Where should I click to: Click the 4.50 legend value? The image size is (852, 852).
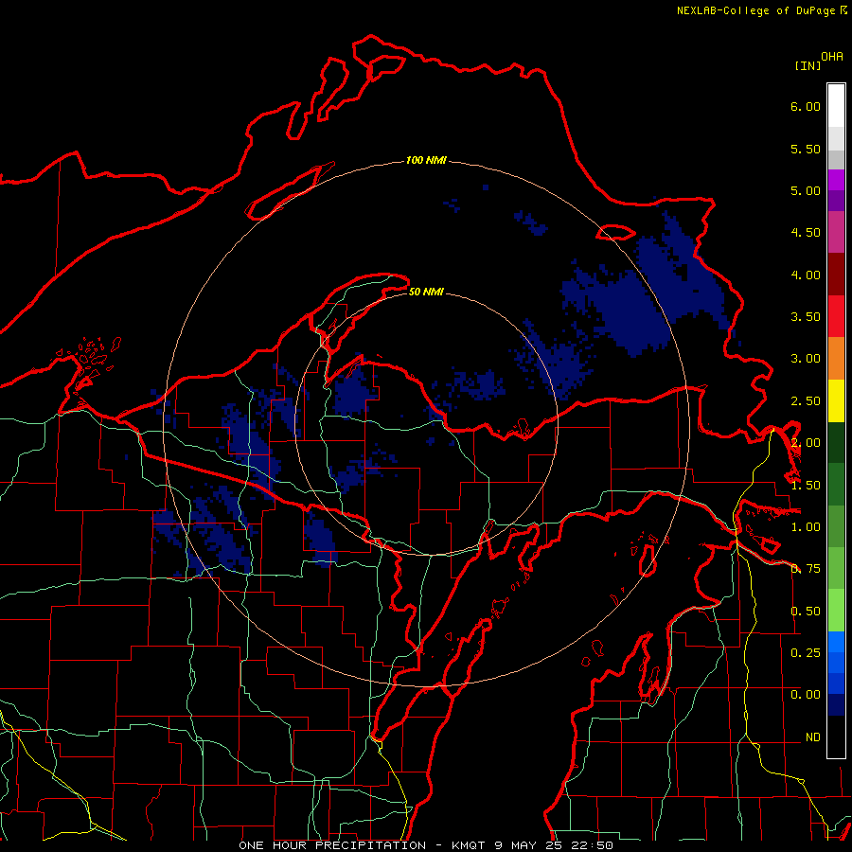tap(806, 233)
